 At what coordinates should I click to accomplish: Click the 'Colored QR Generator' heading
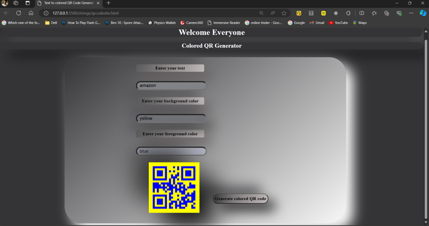(212, 46)
